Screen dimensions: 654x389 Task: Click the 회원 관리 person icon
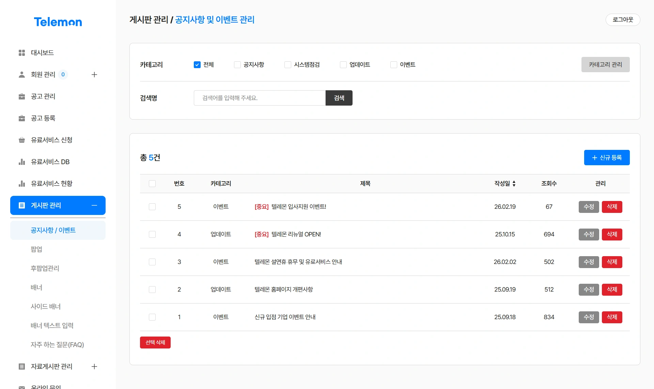coord(21,75)
